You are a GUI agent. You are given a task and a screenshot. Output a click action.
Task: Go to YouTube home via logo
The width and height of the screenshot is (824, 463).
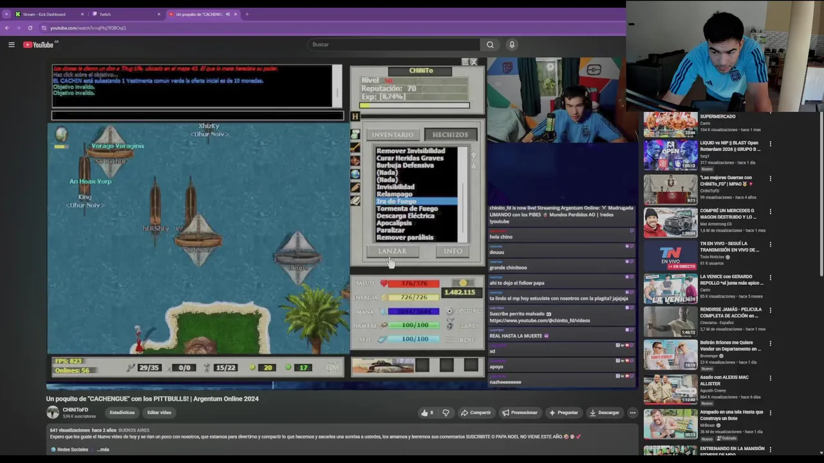click(39, 44)
